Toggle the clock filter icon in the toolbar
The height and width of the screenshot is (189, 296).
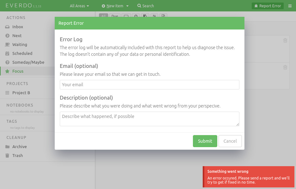click(136, 16)
